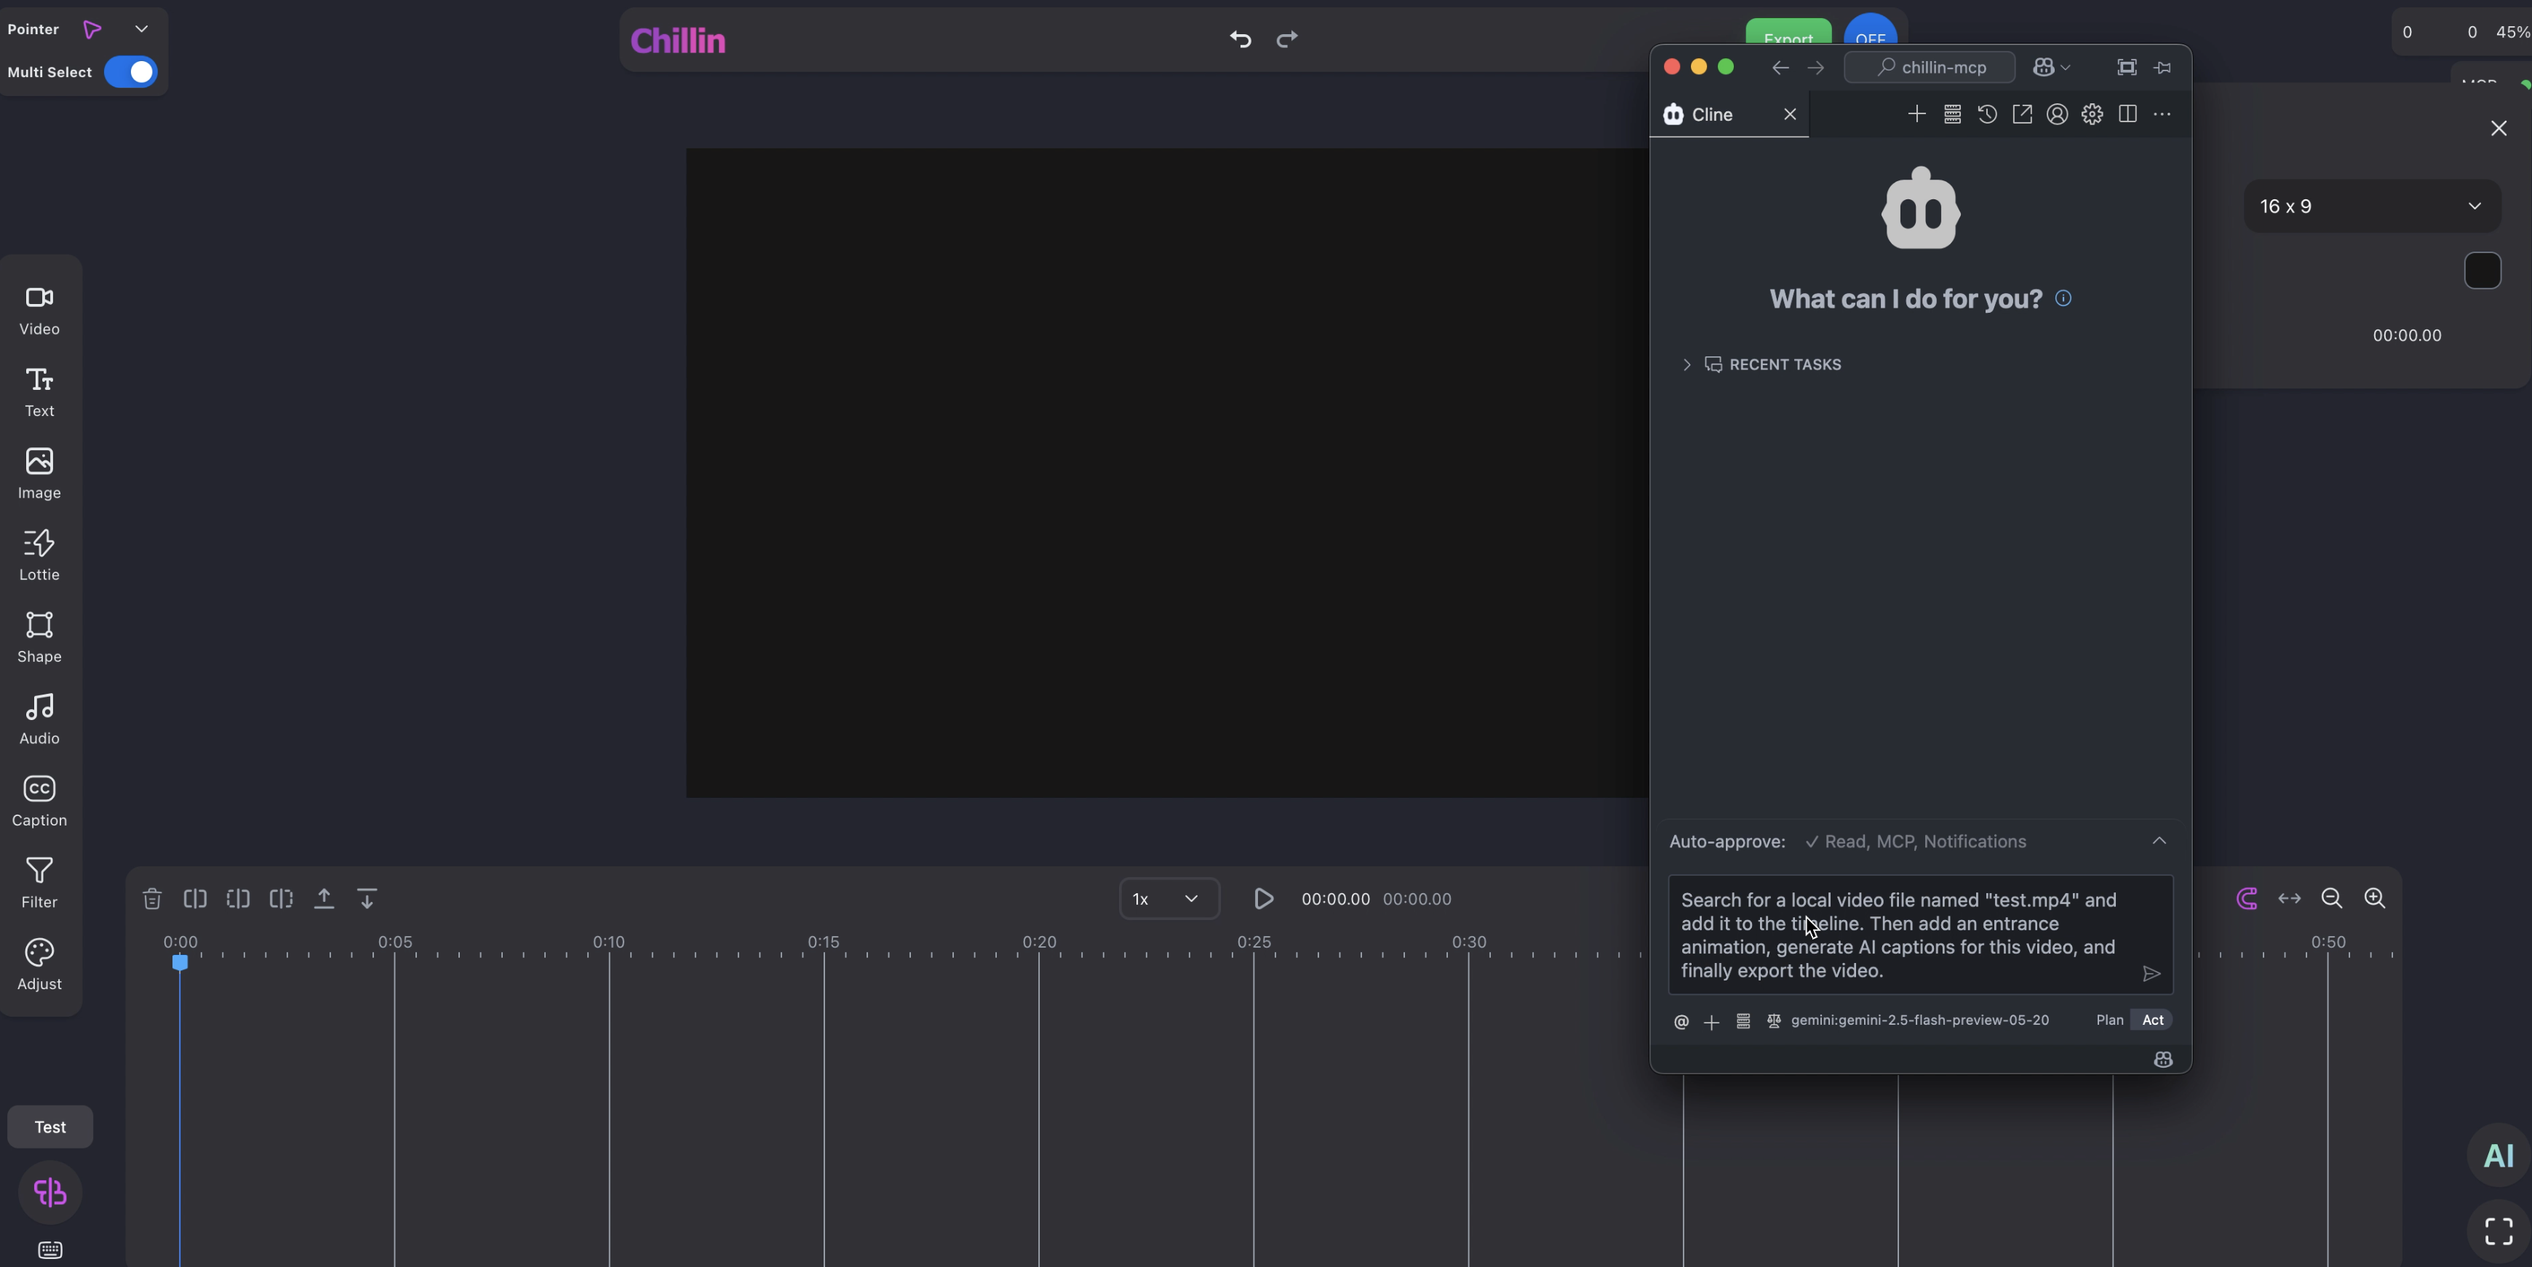Switch Cline to Act mode
2532x1267 pixels.
[2153, 1020]
